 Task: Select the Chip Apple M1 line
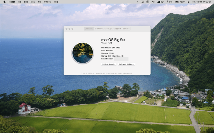107,50
